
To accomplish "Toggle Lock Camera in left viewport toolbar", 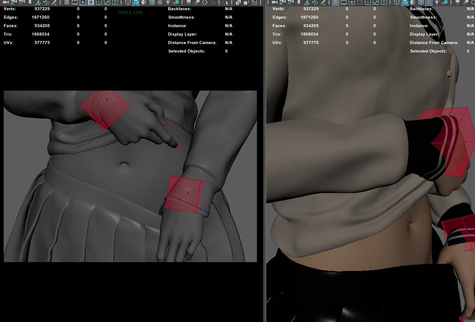I will pos(13,2).
